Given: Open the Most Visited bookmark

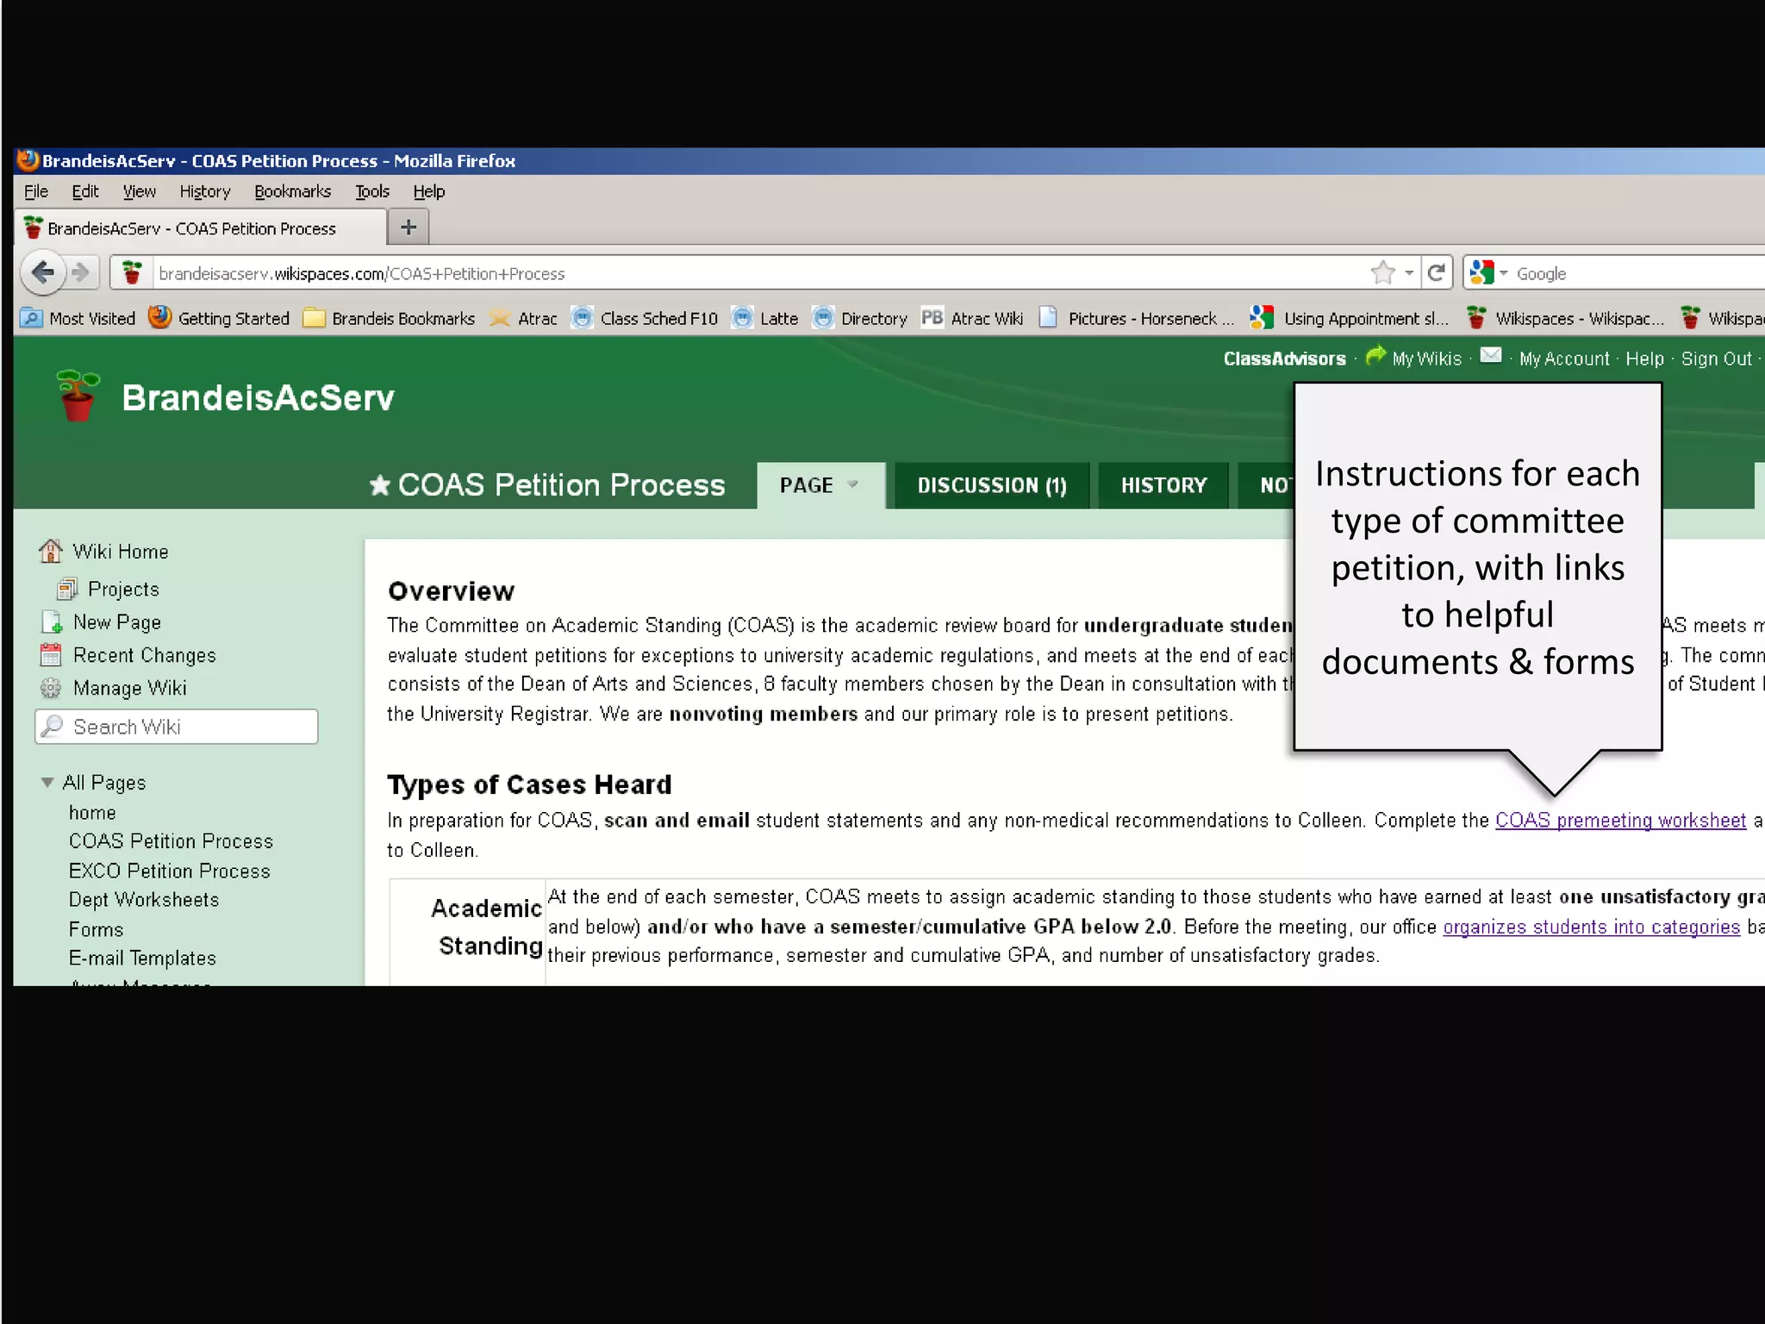Looking at the screenshot, I should click(78, 318).
